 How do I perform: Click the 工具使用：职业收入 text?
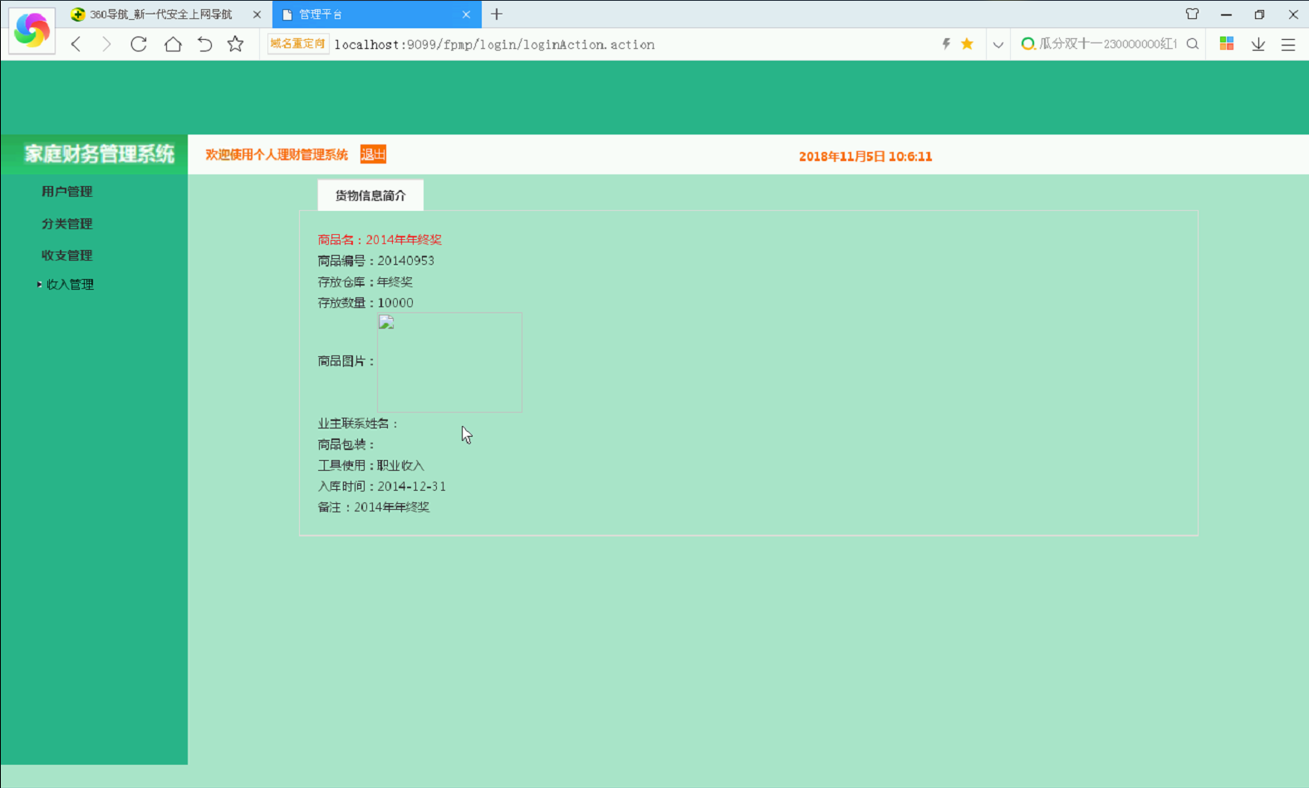[x=370, y=466]
